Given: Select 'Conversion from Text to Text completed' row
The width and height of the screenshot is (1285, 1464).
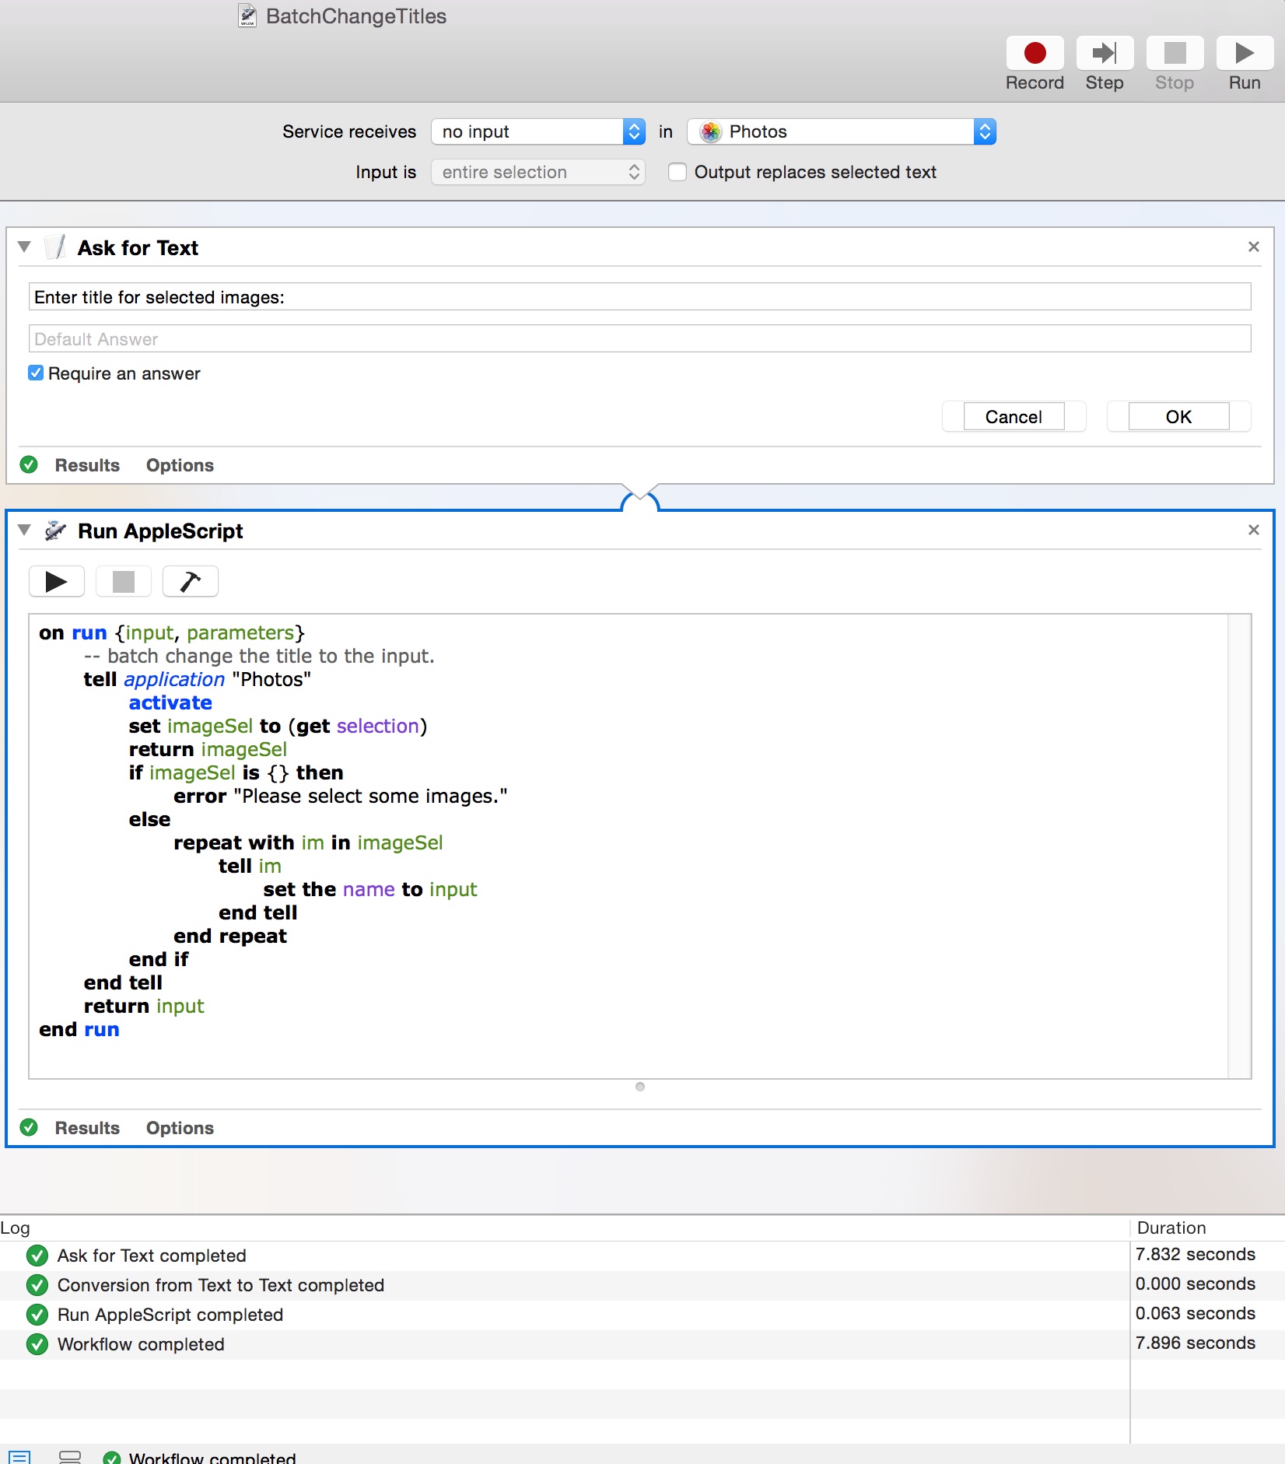Looking at the screenshot, I should coord(564,1285).
